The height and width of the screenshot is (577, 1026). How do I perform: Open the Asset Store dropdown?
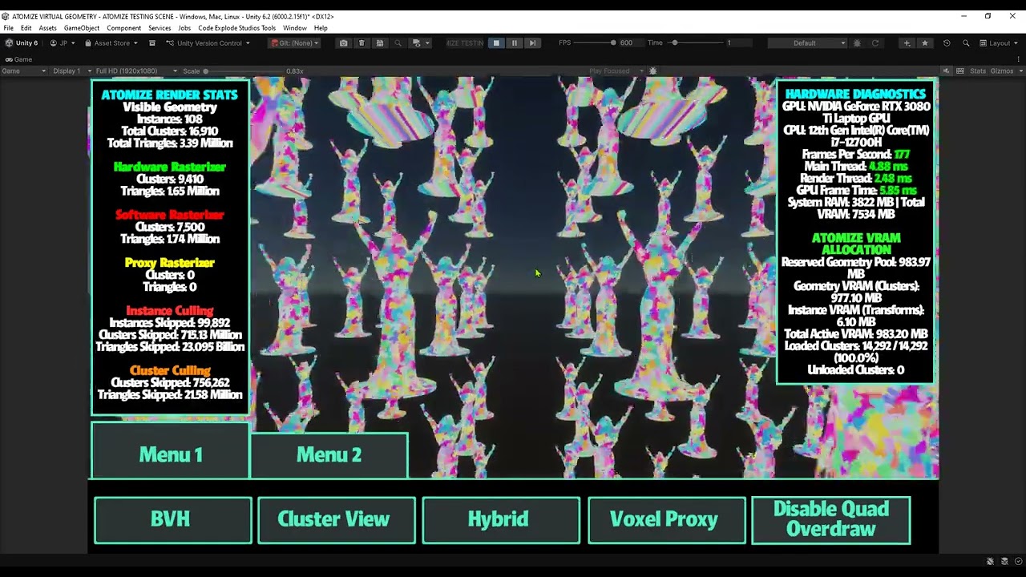coord(111,43)
